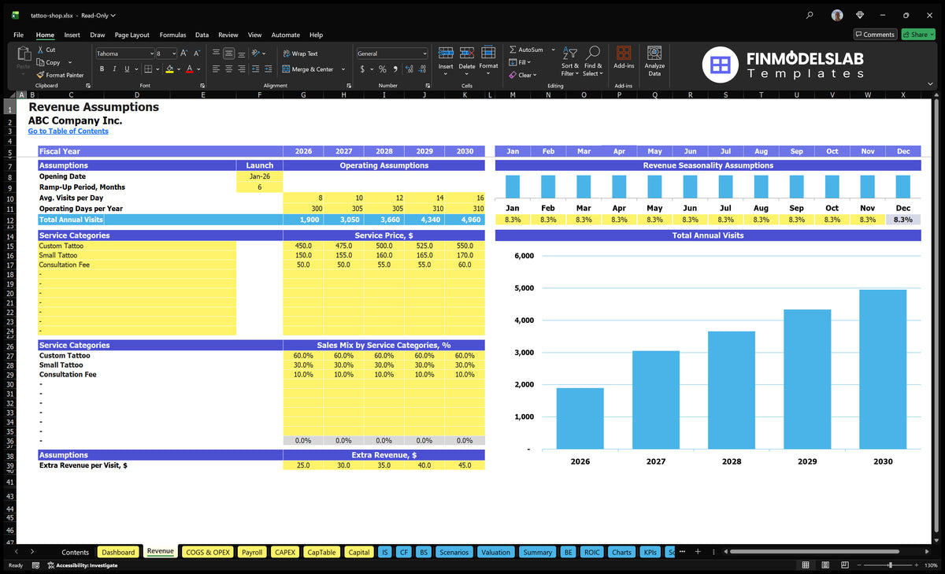Click the Delete cells button
This screenshot has height=574, width=945.
coord(467,59)
